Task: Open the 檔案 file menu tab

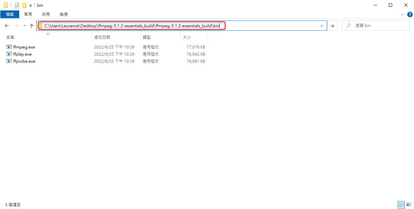Action: [10, 14]
